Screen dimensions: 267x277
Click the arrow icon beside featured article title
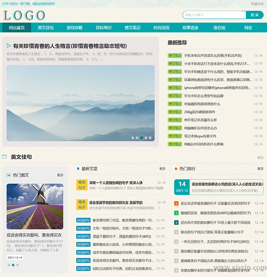9,46
